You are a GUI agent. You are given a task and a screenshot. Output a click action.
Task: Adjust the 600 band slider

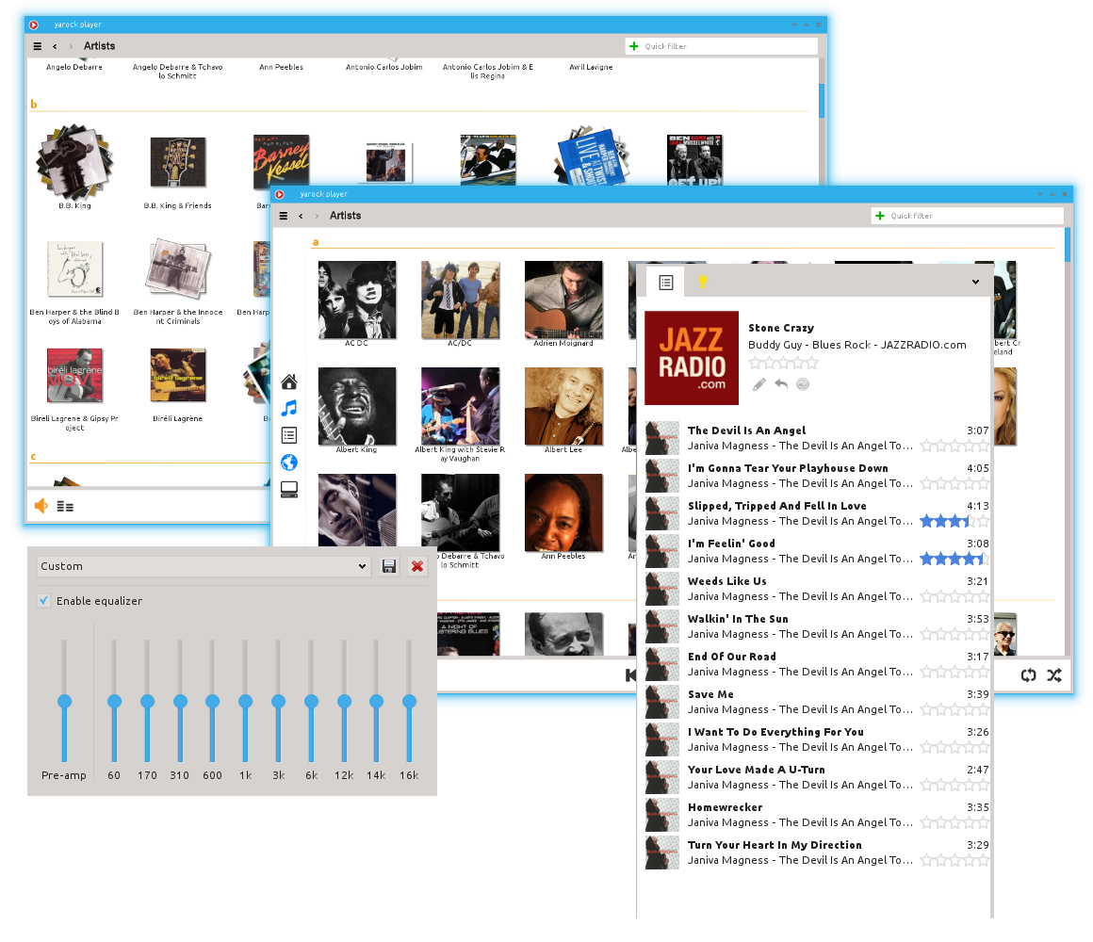coord(213,701)
